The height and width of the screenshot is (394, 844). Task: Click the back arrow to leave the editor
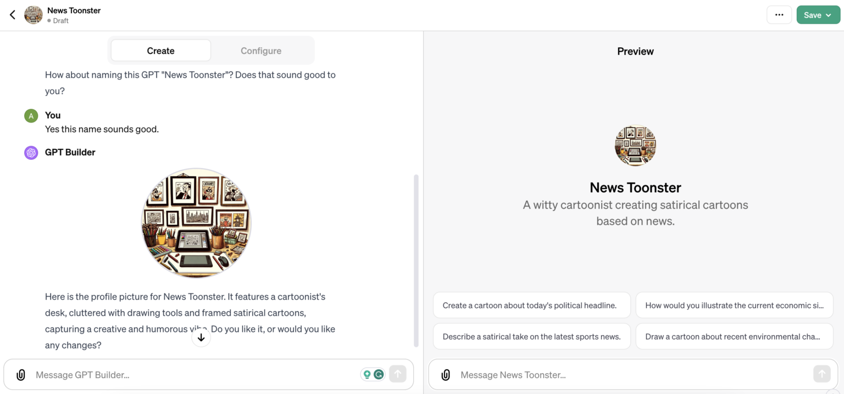tap(12, 14)
